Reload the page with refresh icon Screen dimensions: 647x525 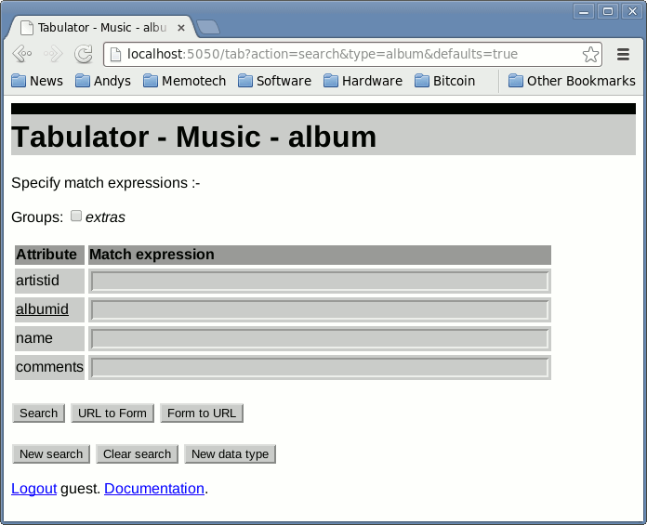84,54
